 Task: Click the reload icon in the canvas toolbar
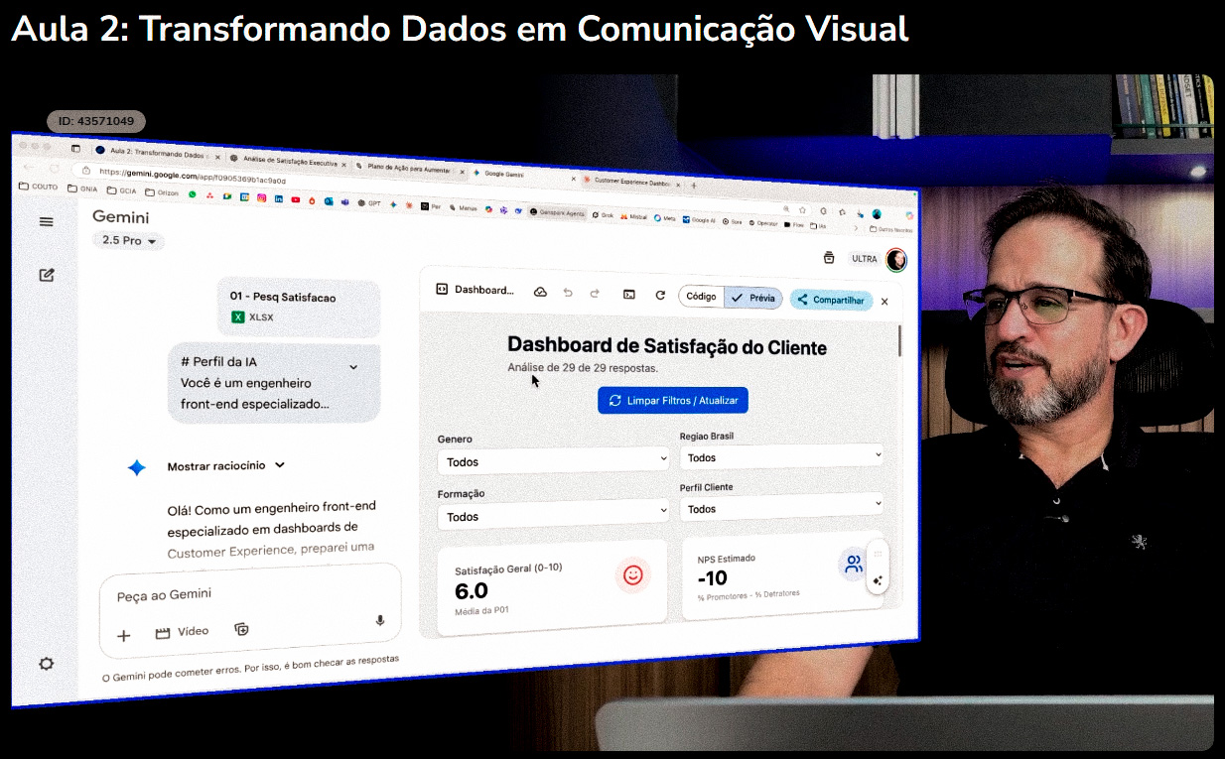click(x=659, y=293)
